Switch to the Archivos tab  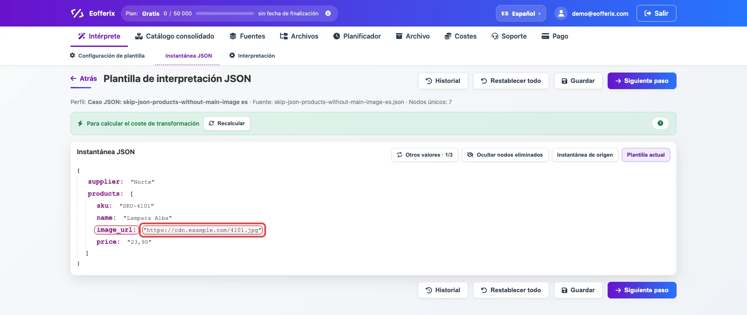tap(299, 36)
